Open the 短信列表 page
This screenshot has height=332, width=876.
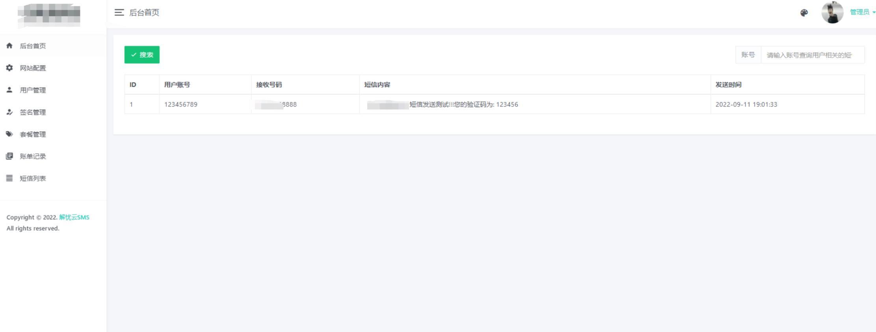pos(53,178)
